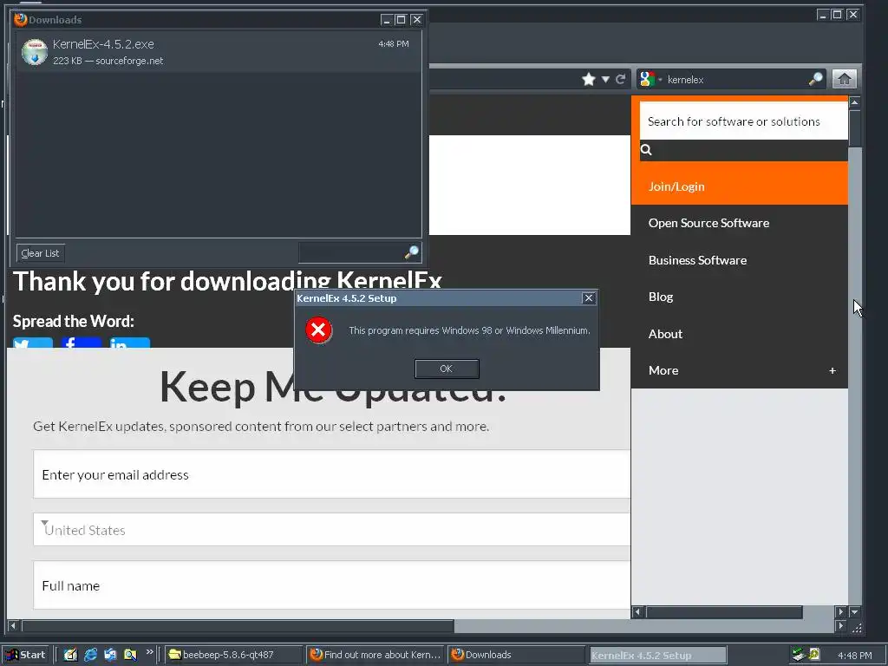Open the Open Source Software menu item
888x666 pixels.
[708, 223]
